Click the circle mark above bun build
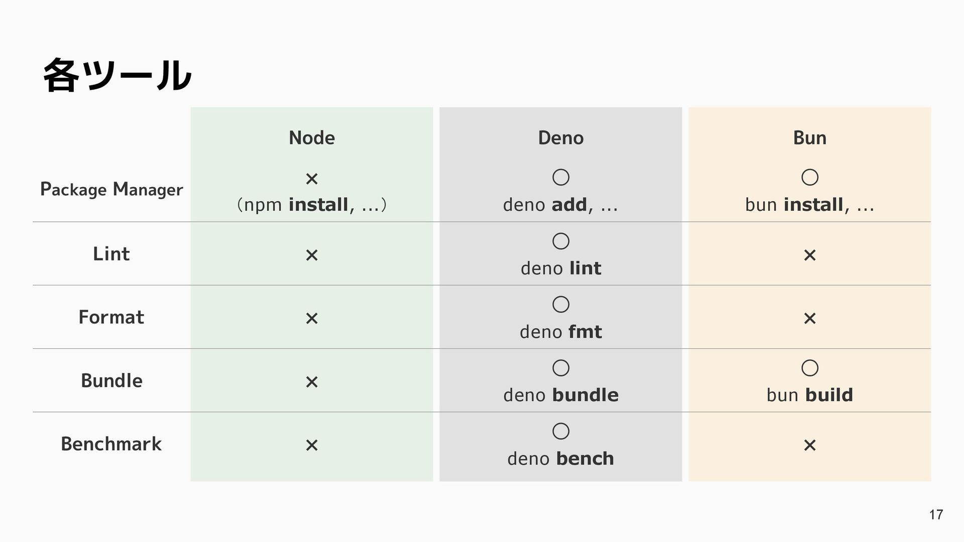 [809, 368]
